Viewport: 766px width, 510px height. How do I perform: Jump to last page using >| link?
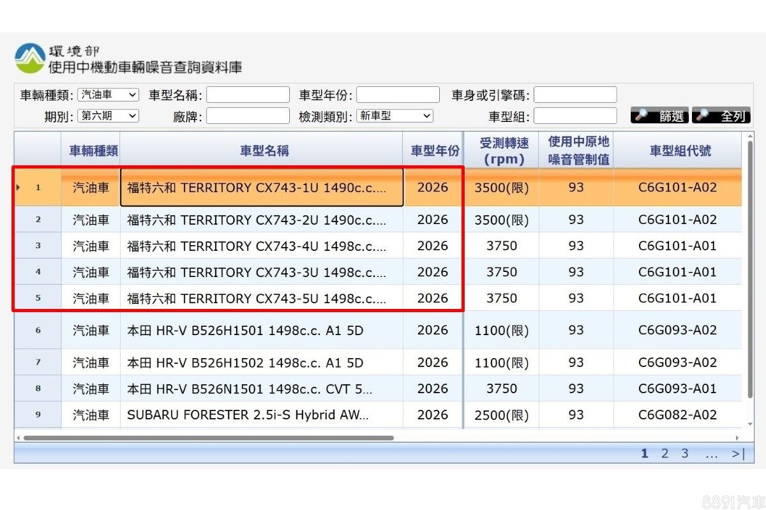tap(738, 454)
